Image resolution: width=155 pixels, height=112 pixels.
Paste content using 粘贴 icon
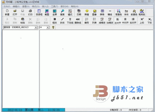coord(22,21)
